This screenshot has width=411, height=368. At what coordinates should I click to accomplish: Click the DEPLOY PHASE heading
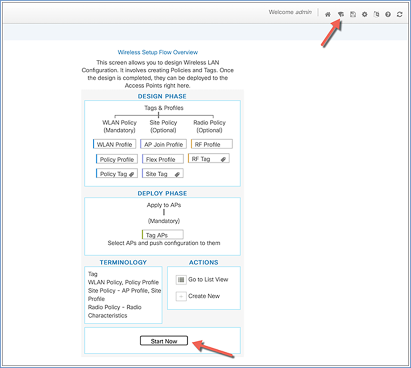pos(162,193)
